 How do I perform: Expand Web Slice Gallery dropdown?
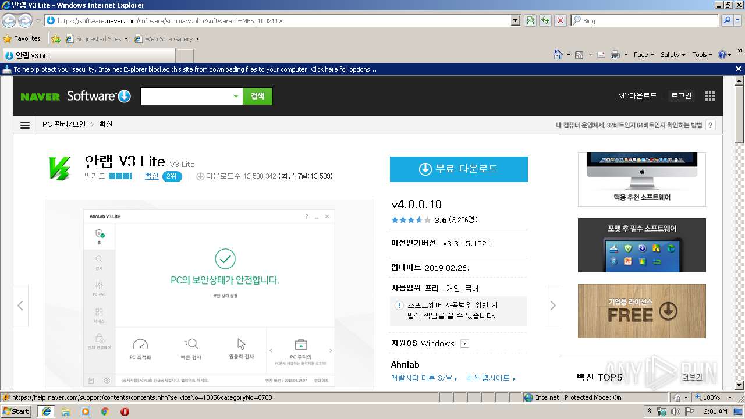197,39
